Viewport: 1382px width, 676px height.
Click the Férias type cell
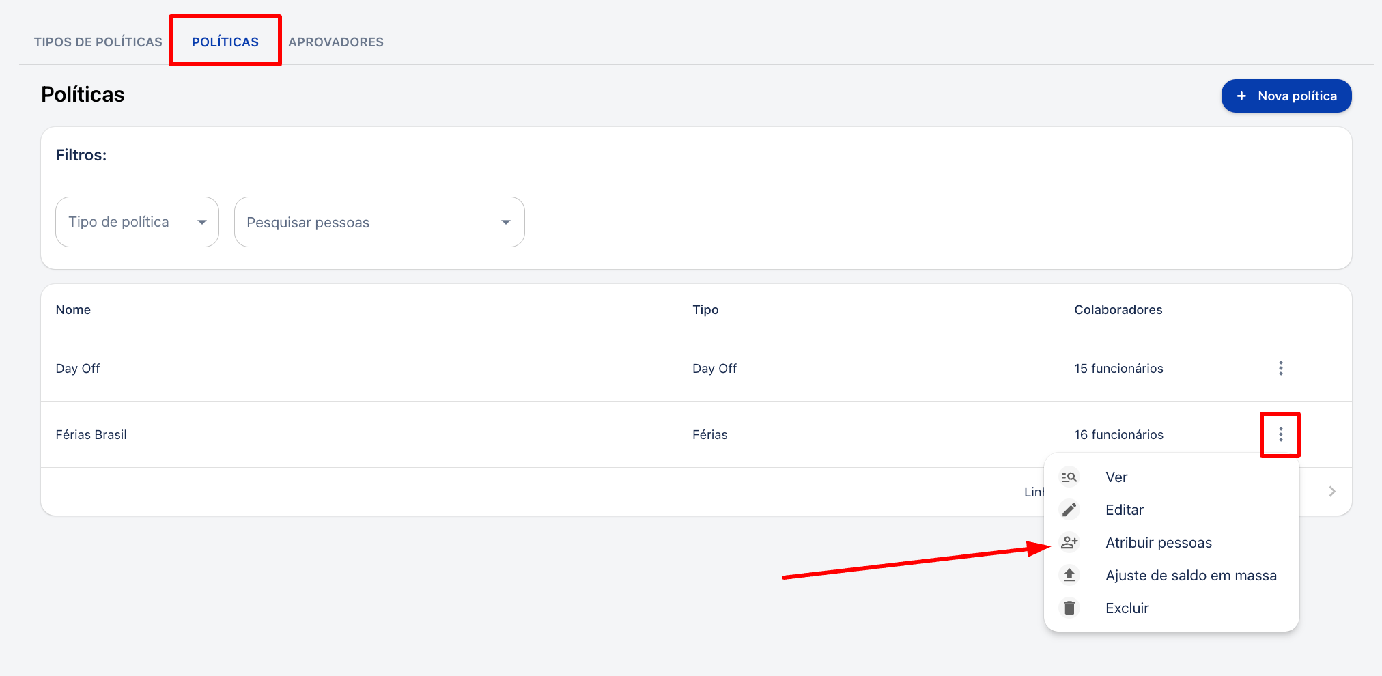coord(710,435)
